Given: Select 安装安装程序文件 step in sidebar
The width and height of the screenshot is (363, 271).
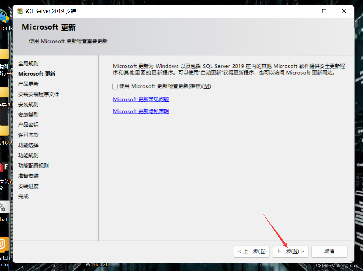Looking at the screenshot, I should pyautogui.click(x=38, y=94).
